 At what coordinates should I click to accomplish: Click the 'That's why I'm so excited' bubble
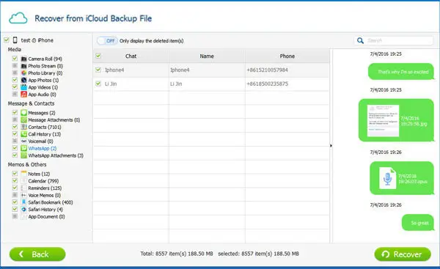click(401, 72)
